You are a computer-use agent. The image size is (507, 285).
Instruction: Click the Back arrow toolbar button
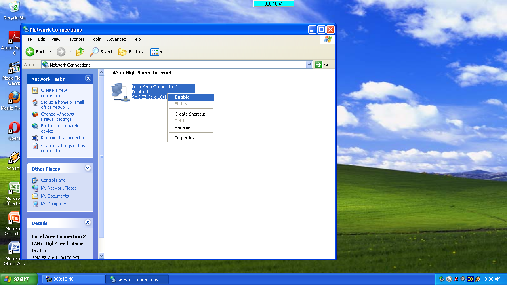click(36, 52)
